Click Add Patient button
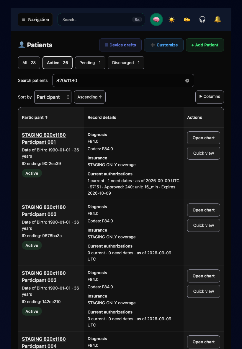This screenshot has width=242, height=349. pyautogui.click(x=205, y=45)
